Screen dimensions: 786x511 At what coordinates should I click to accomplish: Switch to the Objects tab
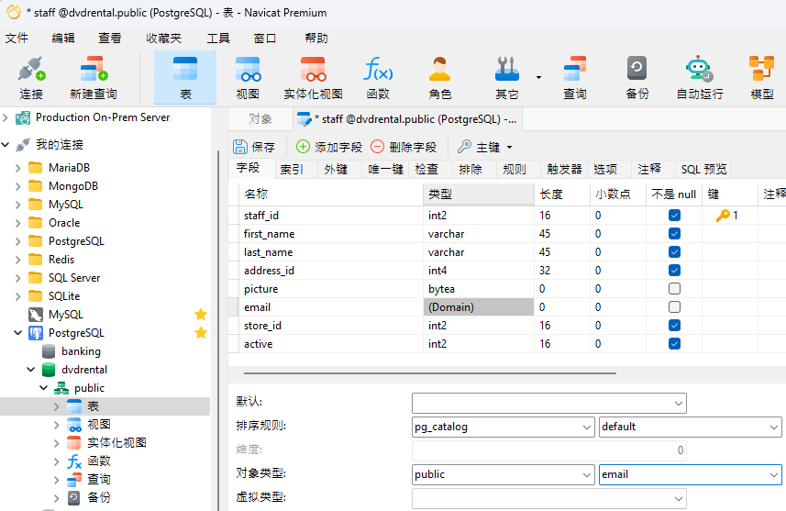[260, 119]
